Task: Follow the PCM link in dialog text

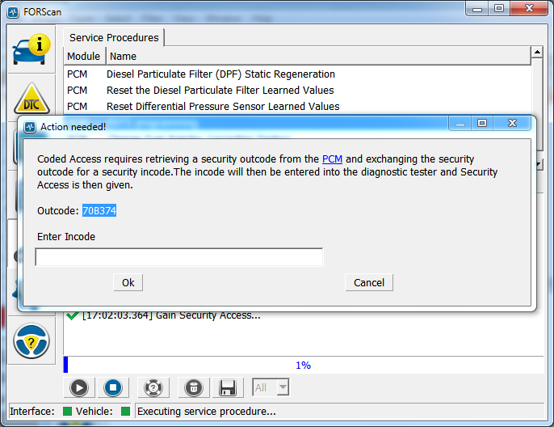Action: 332,159
